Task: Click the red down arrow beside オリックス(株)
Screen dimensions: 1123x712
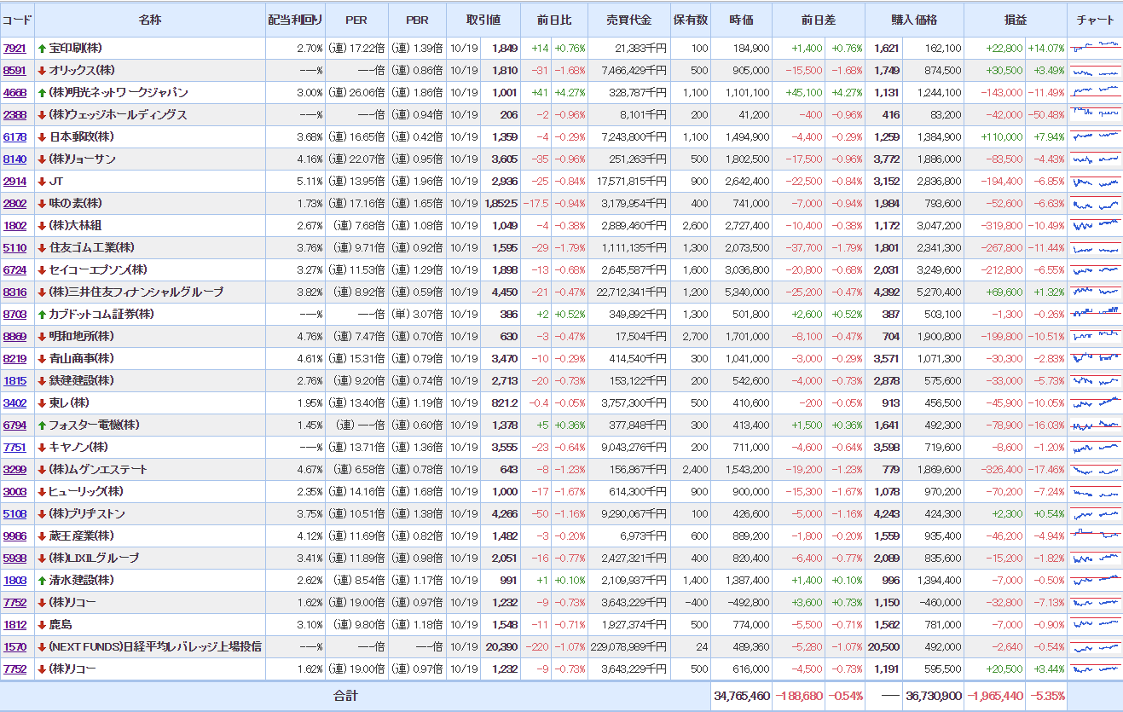Action: (42, 71)
